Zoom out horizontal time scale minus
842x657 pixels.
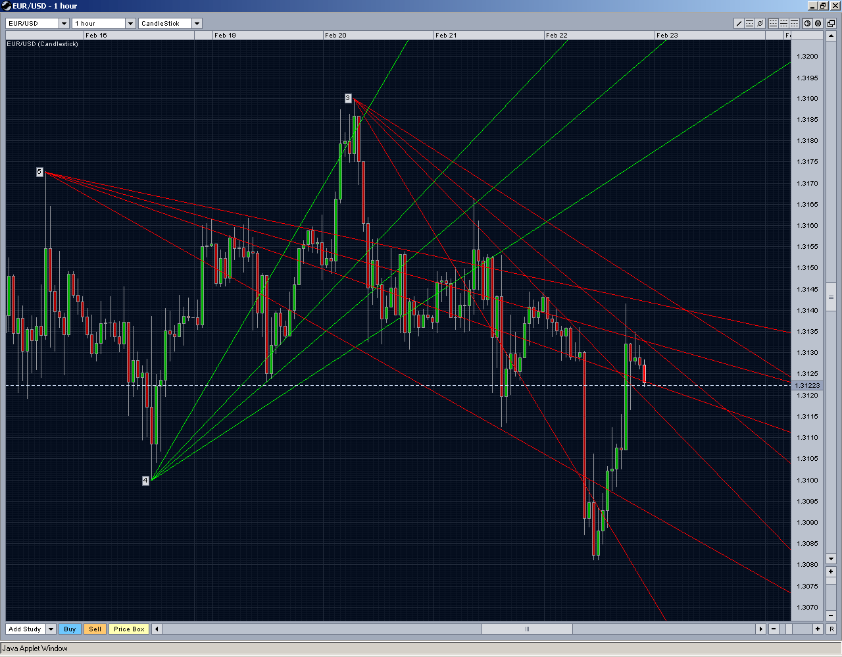774,629
